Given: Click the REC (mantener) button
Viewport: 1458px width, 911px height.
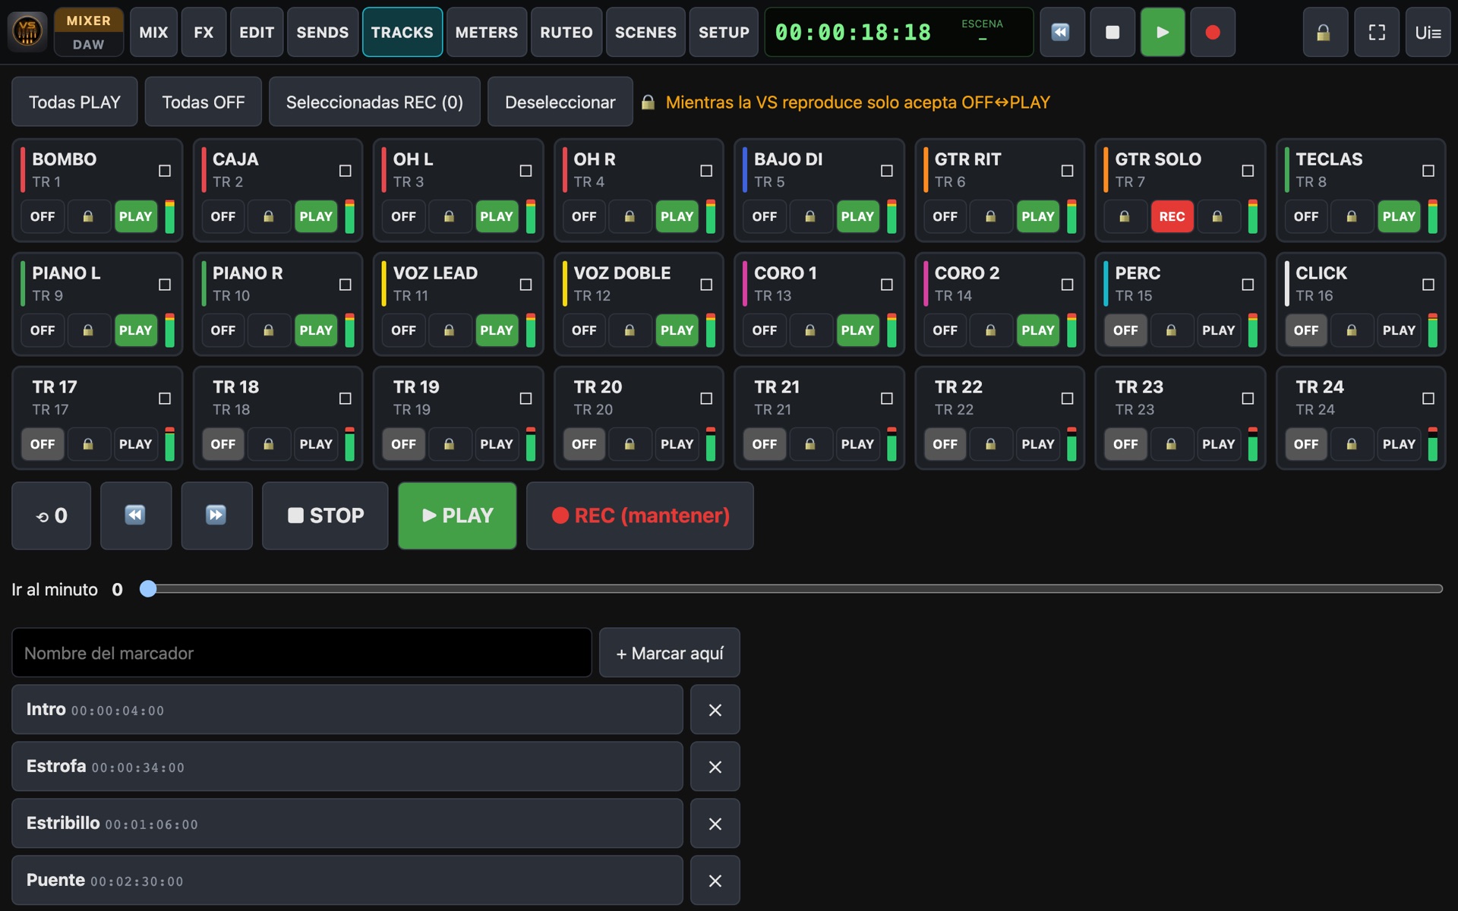Looking at the screenshot, I should click(640, 515).
